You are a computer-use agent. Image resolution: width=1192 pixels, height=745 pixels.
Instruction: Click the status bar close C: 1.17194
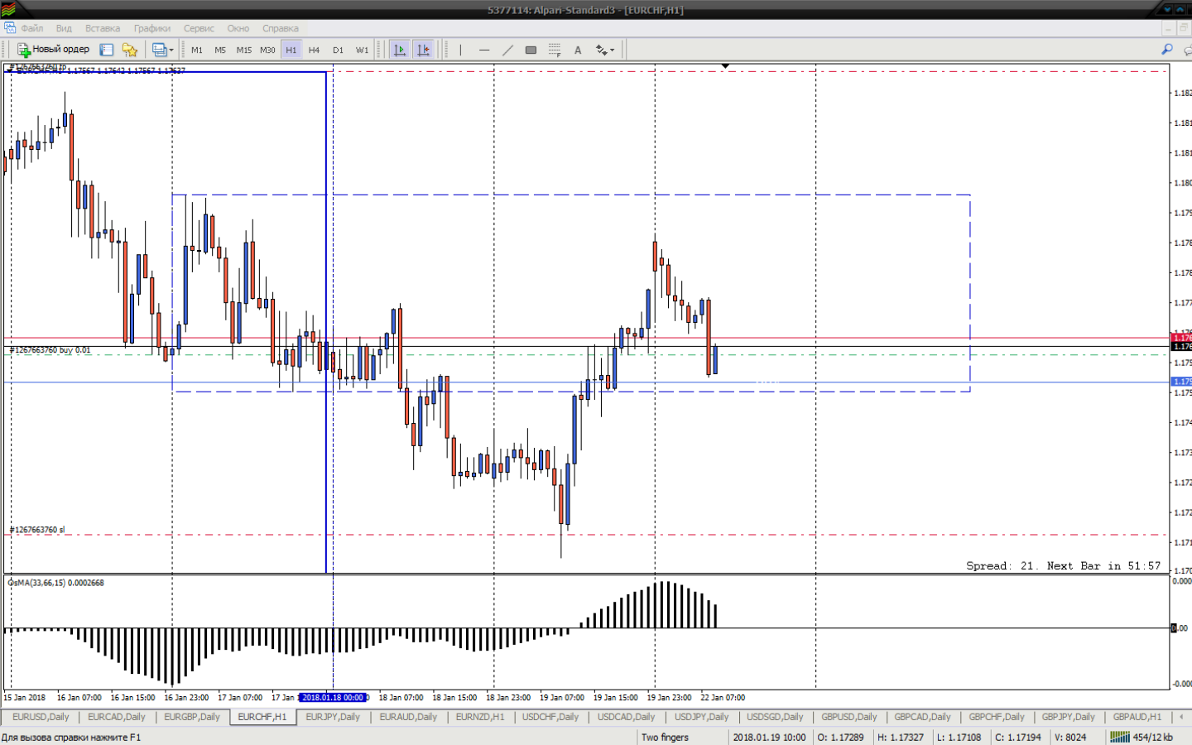click(1018, 737)
